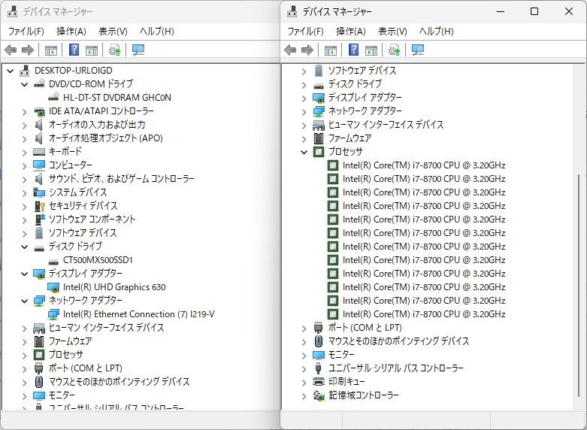This screenshot has width=587, height=430.
Task: Open ファイル(F) menu in right window
Action: 305,32
